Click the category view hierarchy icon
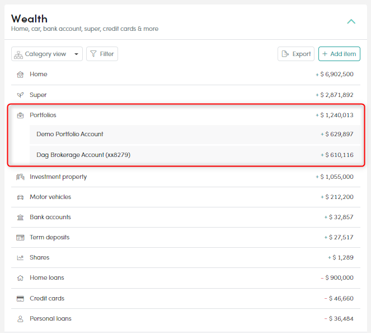 pos(18,55)
